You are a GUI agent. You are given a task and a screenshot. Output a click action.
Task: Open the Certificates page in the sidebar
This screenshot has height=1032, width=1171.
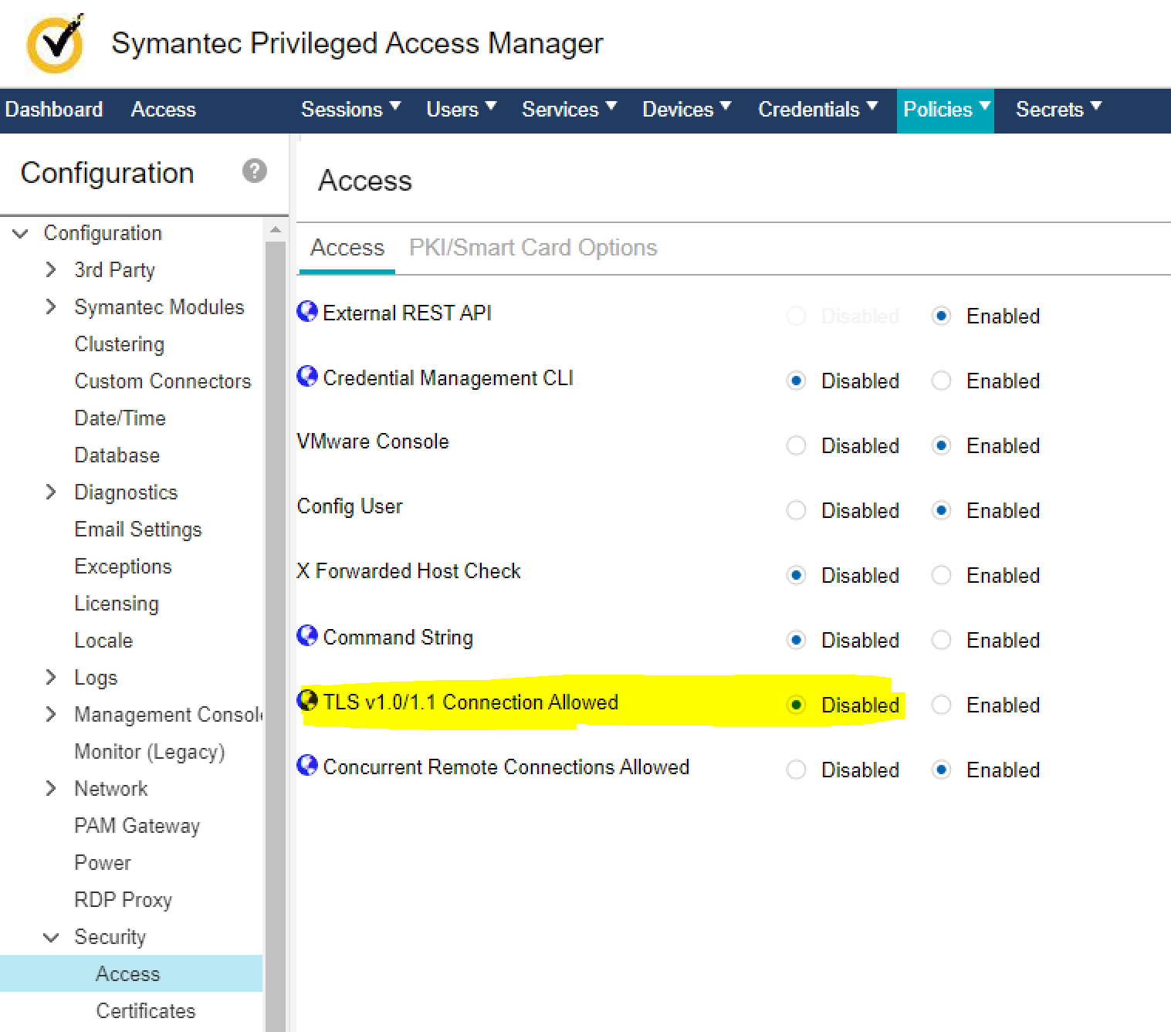click(145, 1011)
